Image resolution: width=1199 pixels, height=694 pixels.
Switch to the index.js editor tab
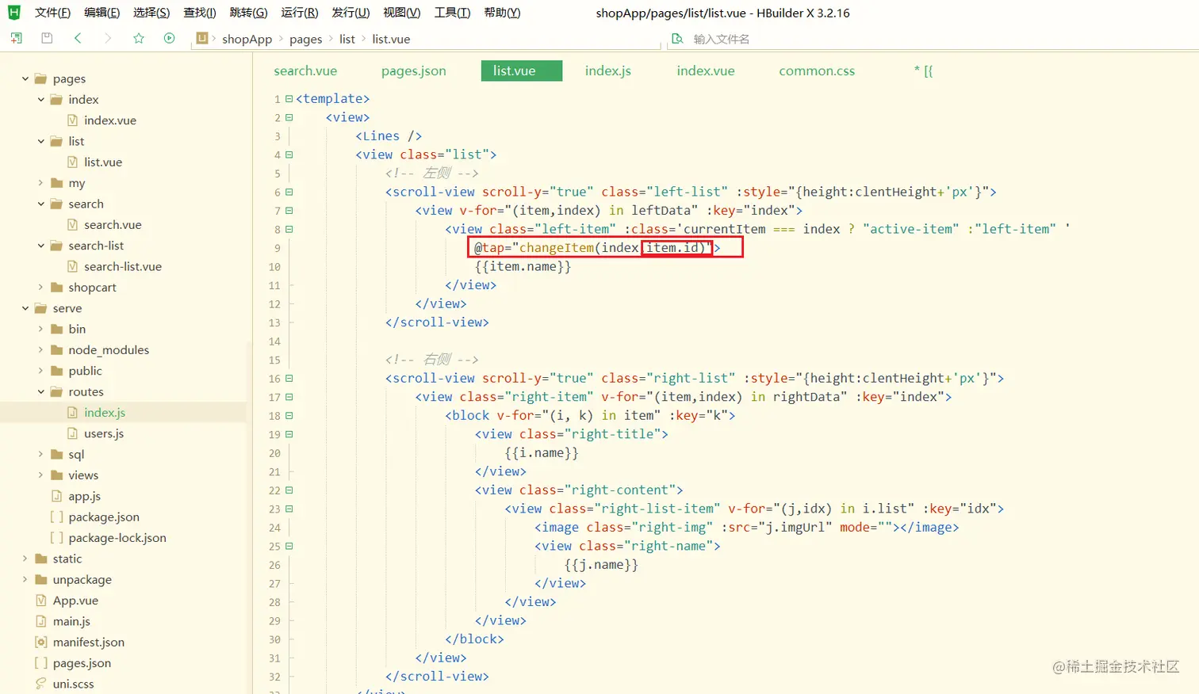click(608, 71)
